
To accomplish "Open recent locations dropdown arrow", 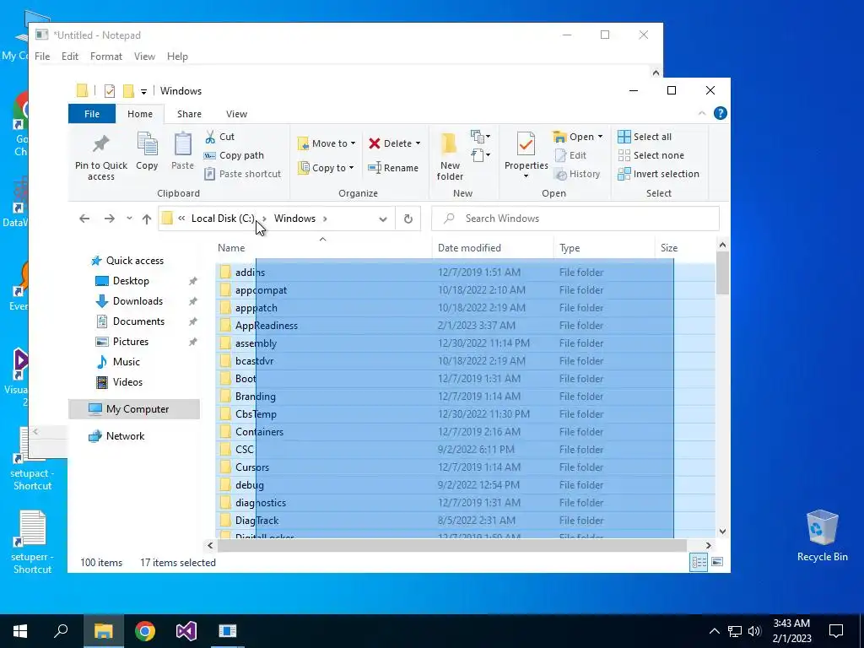I will pos(129,219).
